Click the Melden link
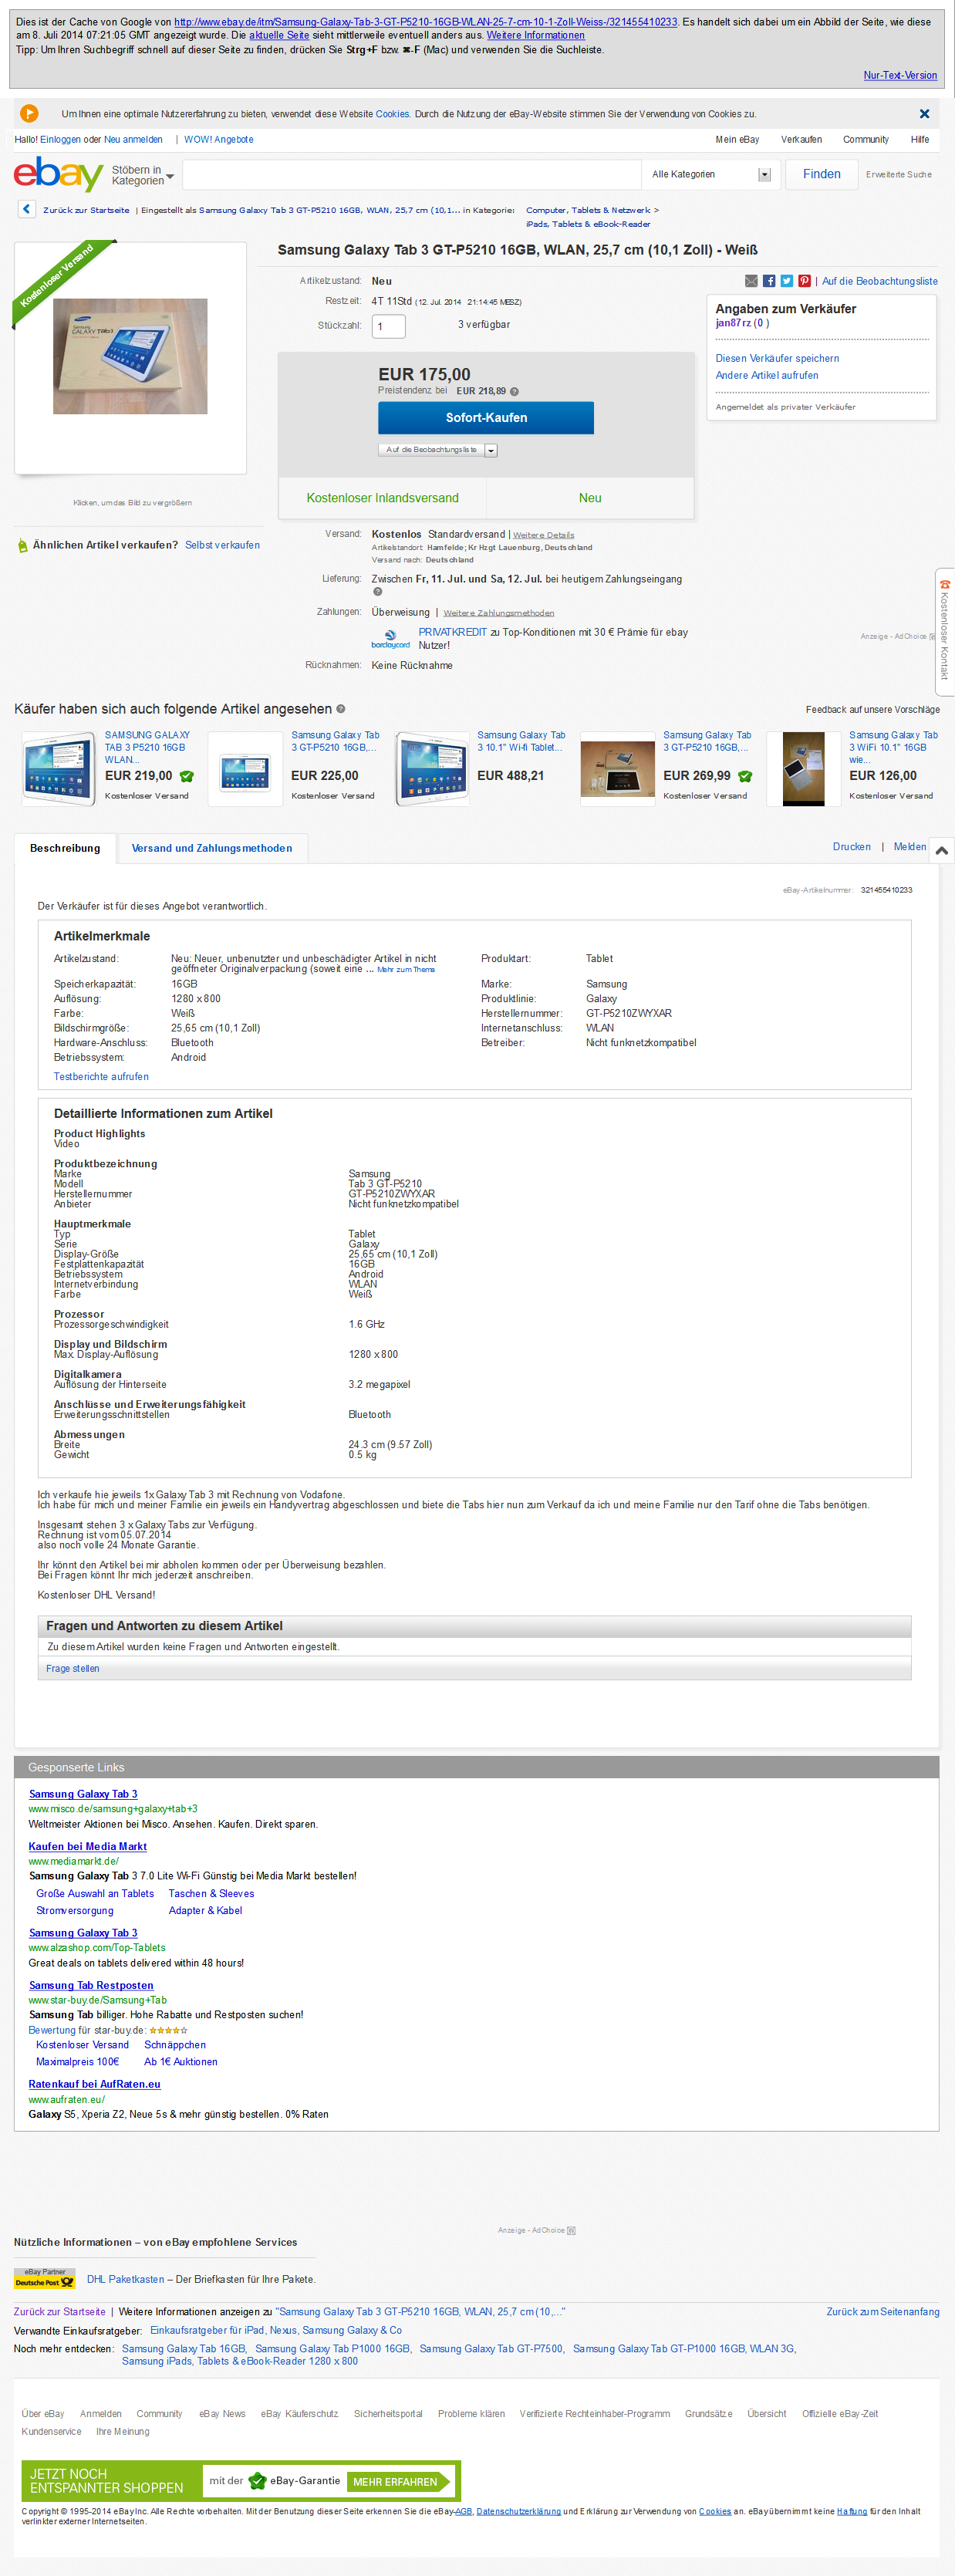This screenshot has width=955, height=2576. click(910, 846)
